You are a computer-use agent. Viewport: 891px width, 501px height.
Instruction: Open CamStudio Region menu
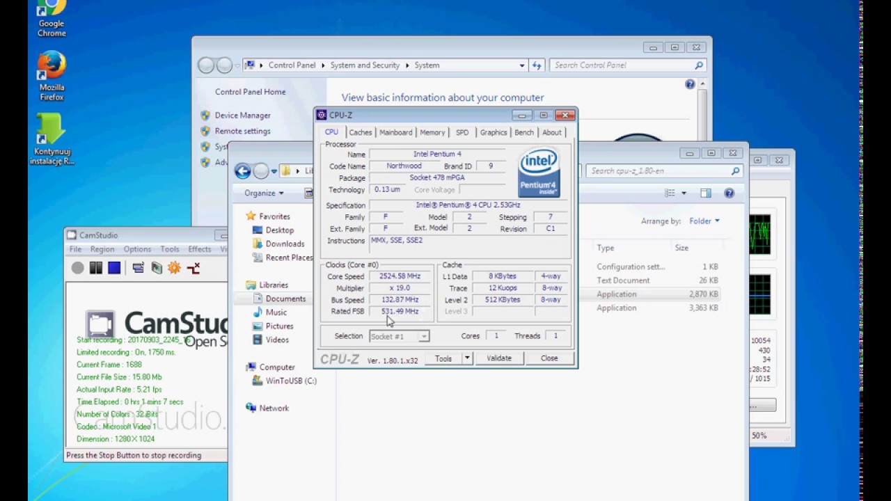102,249
